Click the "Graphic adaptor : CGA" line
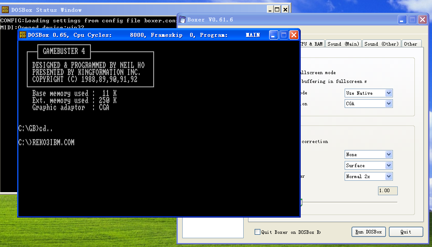 [71, 107]
